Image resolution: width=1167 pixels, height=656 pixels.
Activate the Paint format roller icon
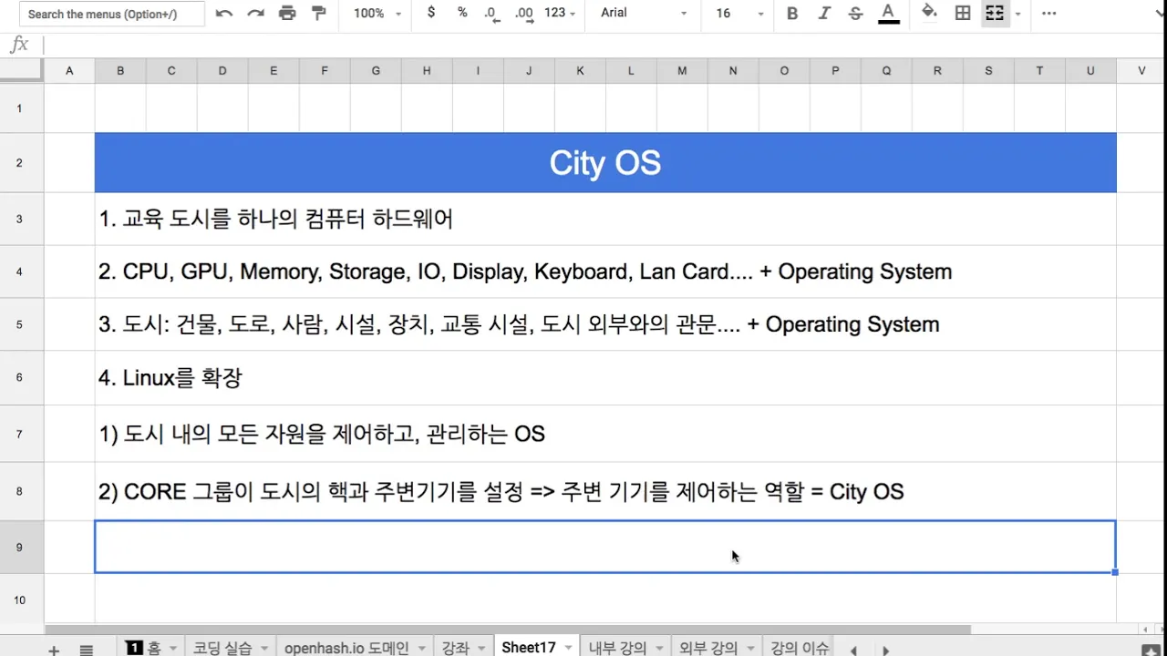pyautogui.click(x=318, y=13)
